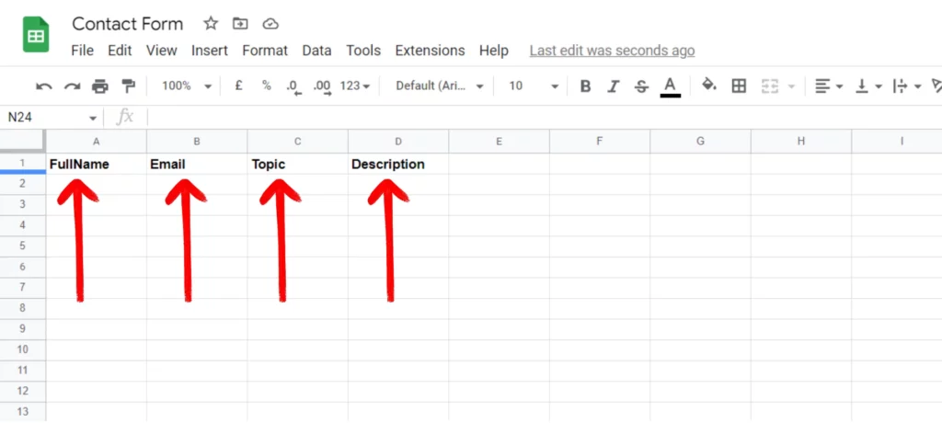Screen dimensions: 942x423
Task: Open the Tools menu
Action: tap(363, 51)
